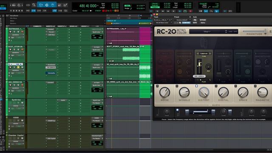Toggle the Wobble module power button
This screenshot has height=153, width=272.
click(177, 86)
